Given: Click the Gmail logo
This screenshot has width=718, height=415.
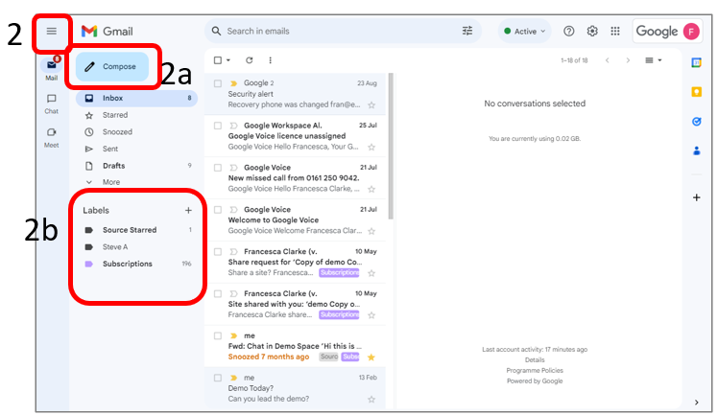Looking at the screenshot, I should click(108, 31).
